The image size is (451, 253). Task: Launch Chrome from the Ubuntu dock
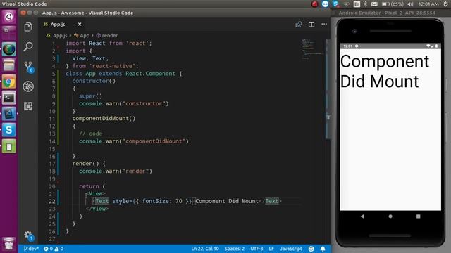coord(8,82)
